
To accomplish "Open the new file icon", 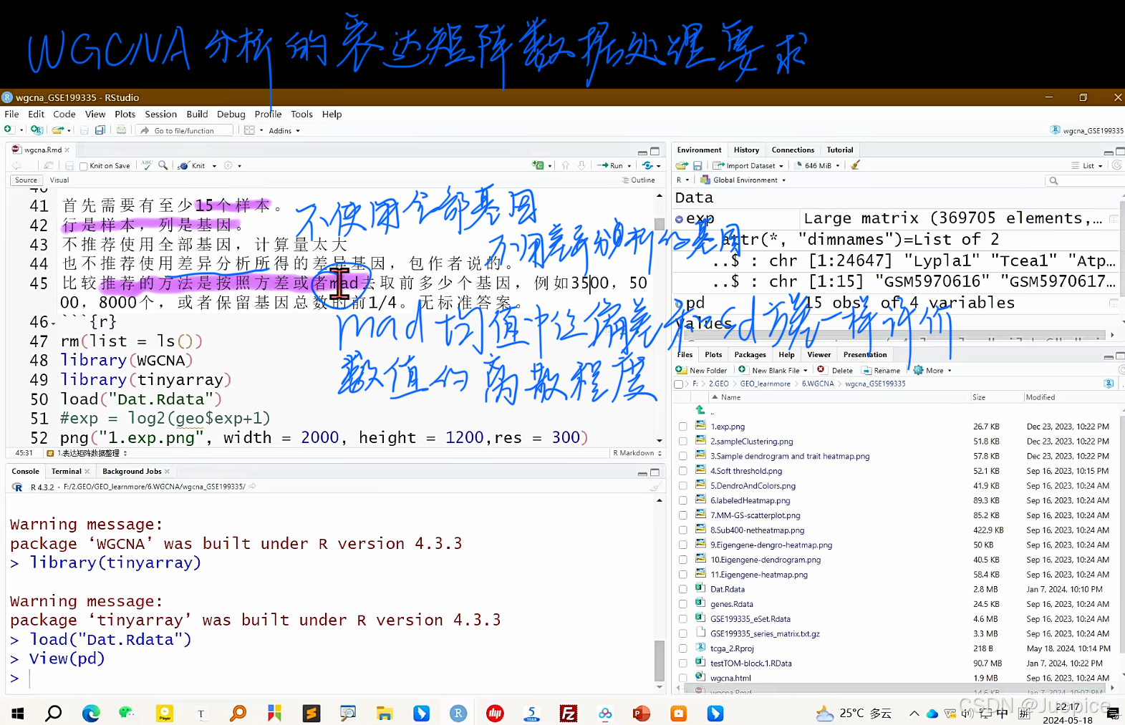I will pos(9,130).
